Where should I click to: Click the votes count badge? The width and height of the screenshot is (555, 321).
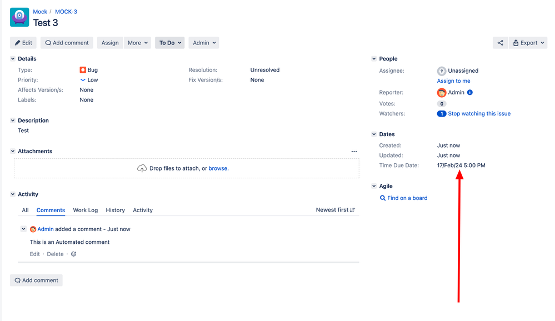[x=441, y=104]
